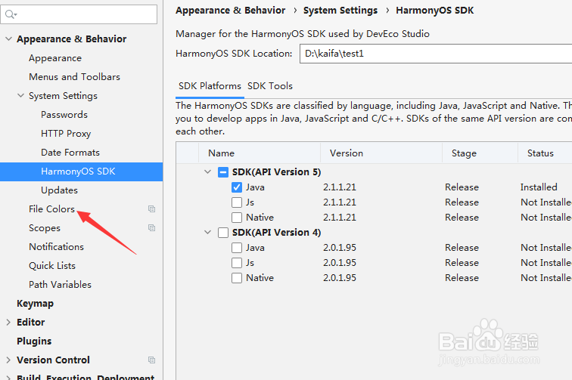572x380 pixels.
Task: Switch to the SDK Tools tab
Action: point(270,86)
